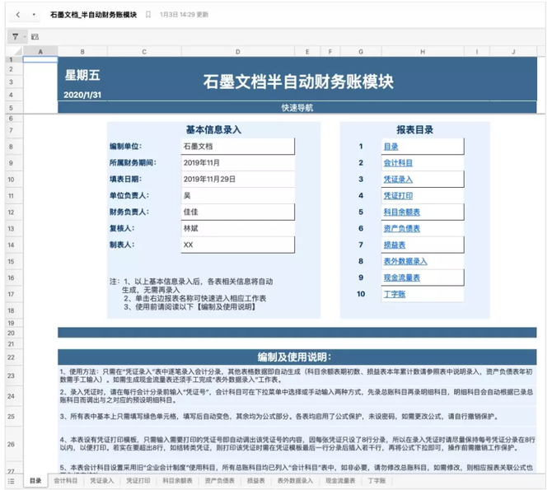Viewport: 552px width, 490px height.
Task: Click the 损益表 hyperlink
Action: [x=395, y=245]
